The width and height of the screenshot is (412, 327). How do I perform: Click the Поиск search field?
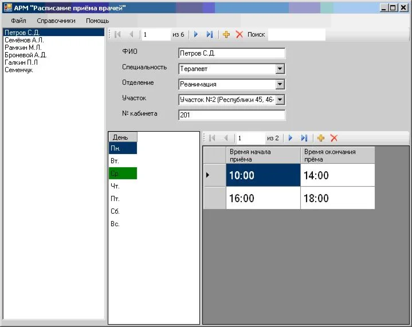(297, 34)
